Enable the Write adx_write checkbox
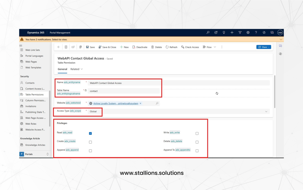The width and height of the screenshot is (303, 190). (x=197, y=133)
